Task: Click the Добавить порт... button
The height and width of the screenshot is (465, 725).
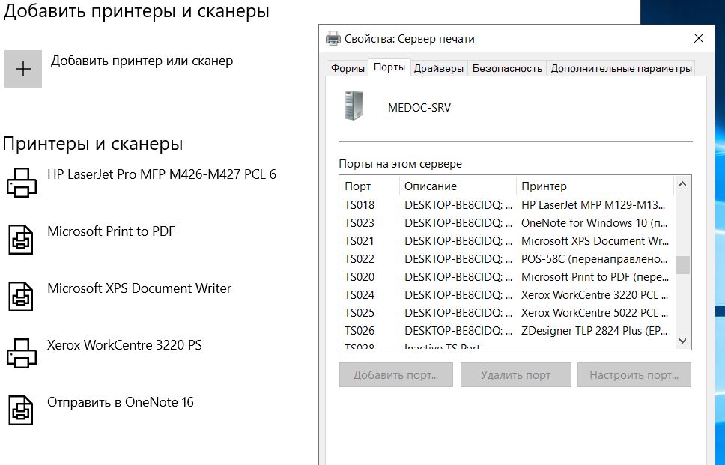Action: click(x=395, y=374)
